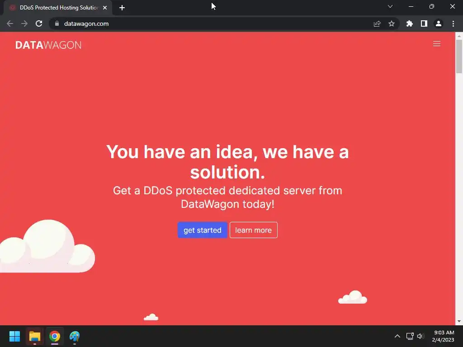The image size is (463, 347).
Task: Click the scrollbar down arrow
Action: (x=459, y=321)
